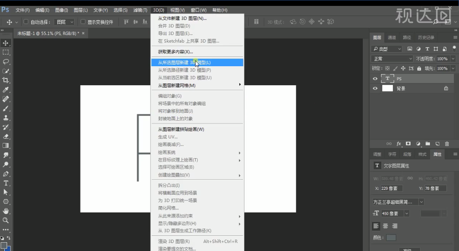The image size is (459, 251).
Task: Click the center align text button
Action: click(x=385, y=226)
